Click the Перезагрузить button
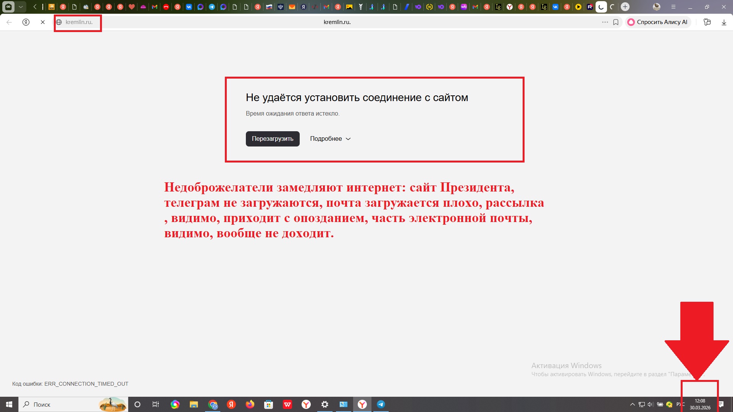Image resolution: width=733 pixels, height=412 pixels. tap(273, 139)
